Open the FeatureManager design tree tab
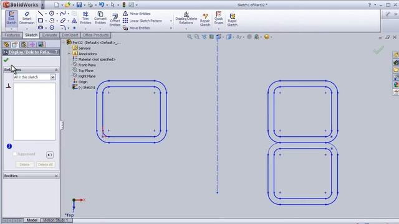Screen dimensions: 399x224 click(x=6, y=45)
